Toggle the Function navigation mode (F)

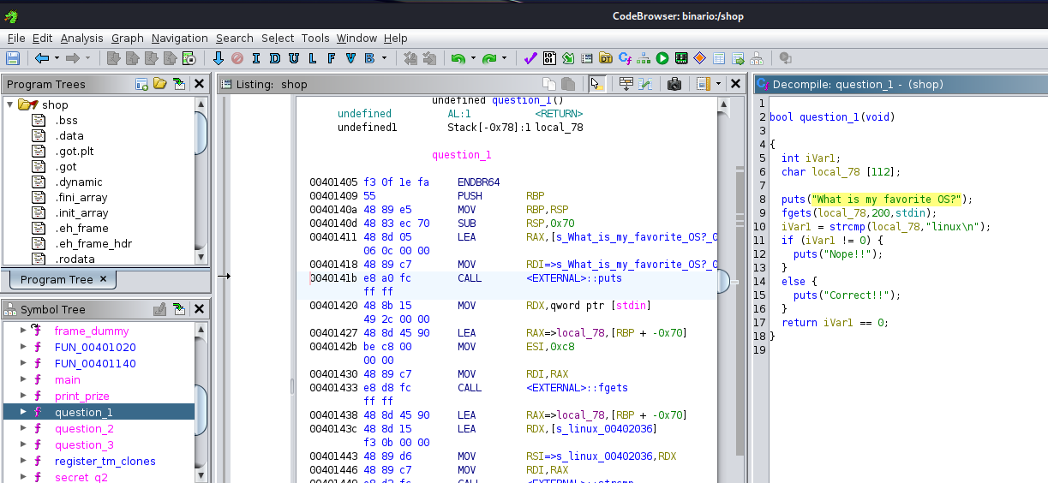tap(332, 58)
